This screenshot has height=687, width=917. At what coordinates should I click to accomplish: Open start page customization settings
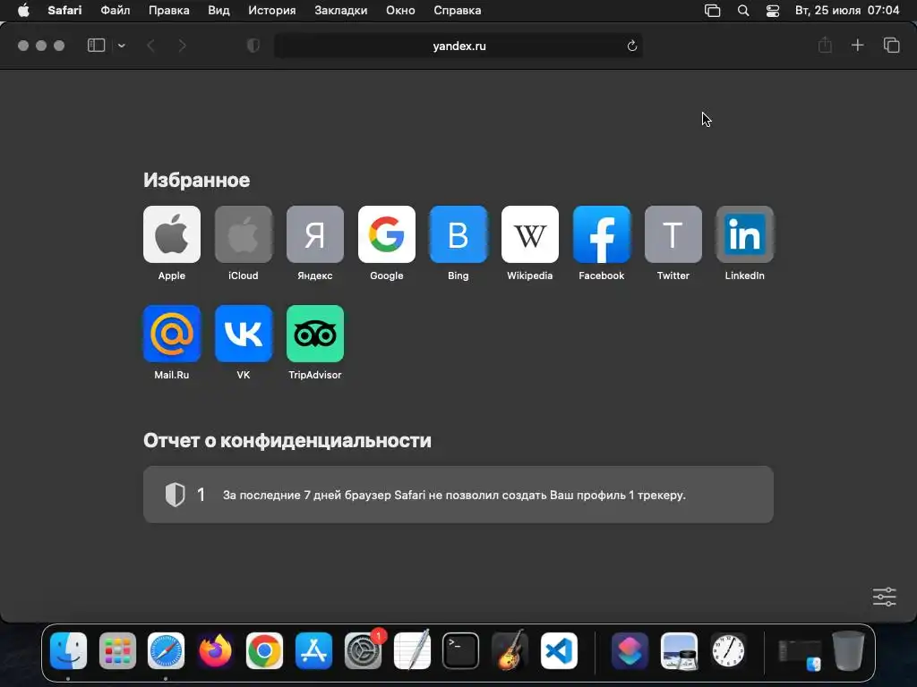pyautogui.click(x=884, y=597)
